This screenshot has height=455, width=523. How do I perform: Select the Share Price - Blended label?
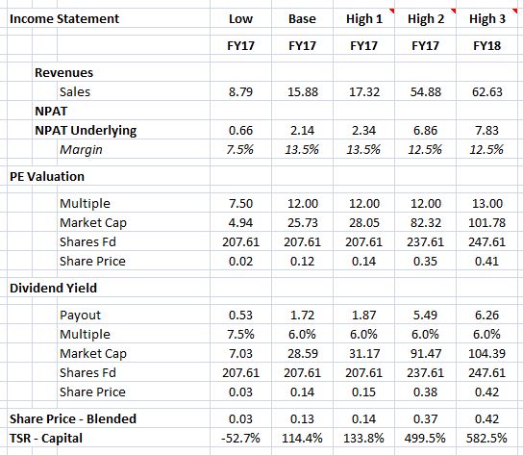73,419
